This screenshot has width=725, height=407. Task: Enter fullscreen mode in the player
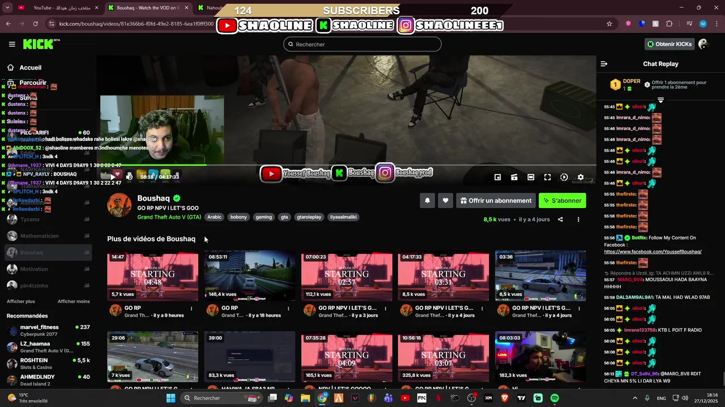point(547,177)
